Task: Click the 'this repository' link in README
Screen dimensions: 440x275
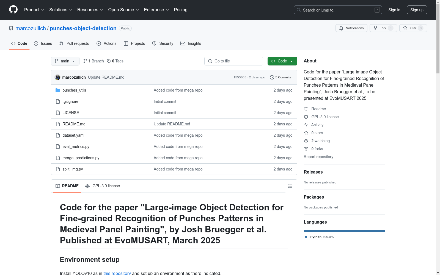Action: (117, 273)
